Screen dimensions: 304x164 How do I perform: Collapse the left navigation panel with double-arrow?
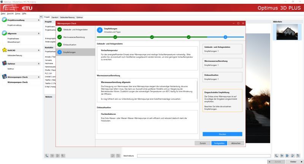pyautogui.click(x=41, y=17)
